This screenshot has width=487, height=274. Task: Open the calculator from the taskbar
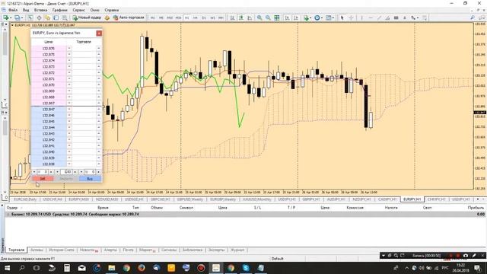[x=66, y=268]
